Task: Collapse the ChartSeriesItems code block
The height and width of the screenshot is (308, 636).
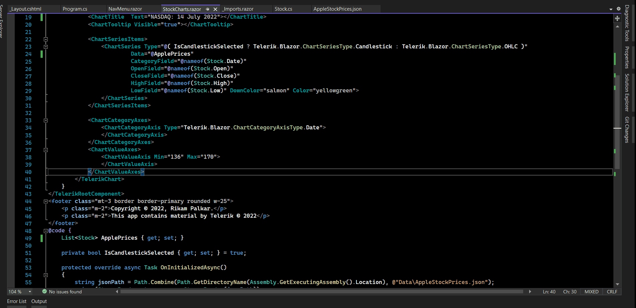Action: point(46,39)
